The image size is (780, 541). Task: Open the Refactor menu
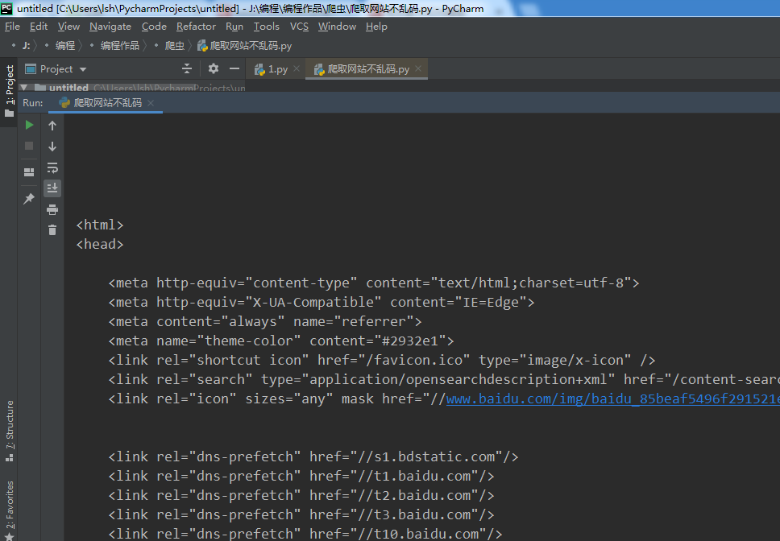(x=196, y=27)
